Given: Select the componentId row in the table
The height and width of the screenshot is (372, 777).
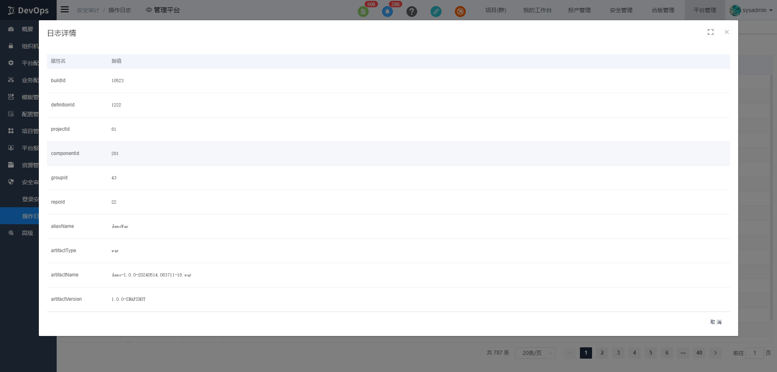Looking at the screenshot, I should point(388,153).
